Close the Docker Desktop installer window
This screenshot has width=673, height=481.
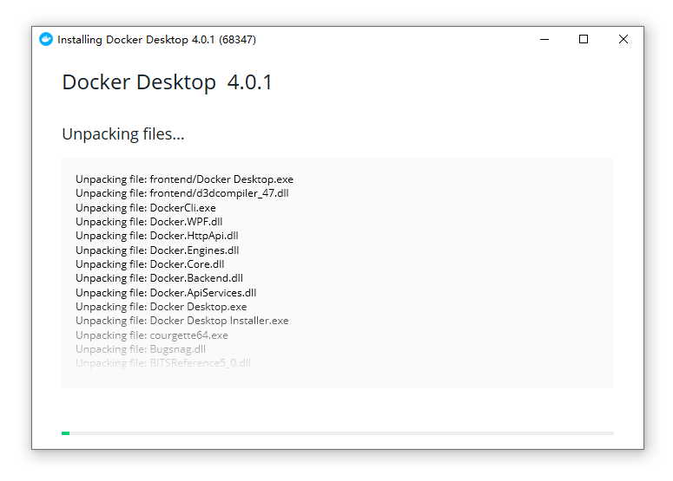pyautogui.click(x=624, y=39)
